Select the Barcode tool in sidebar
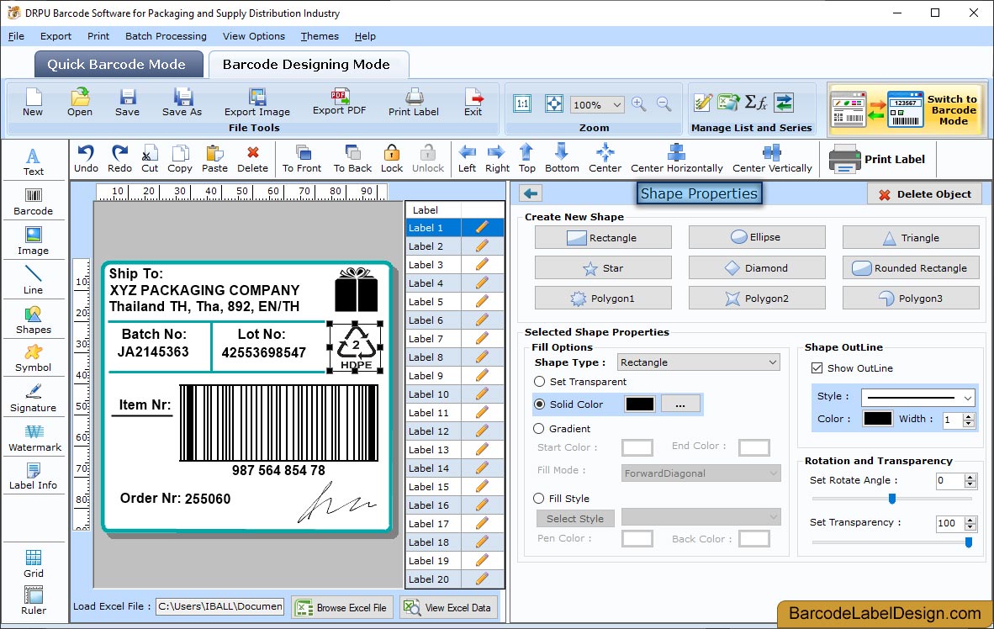The height and width of the screenshot is (629, 994). (x=33, y=202)
